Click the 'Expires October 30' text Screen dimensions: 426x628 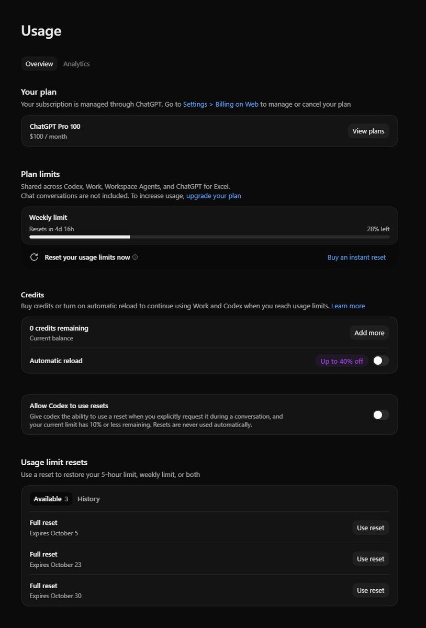point(55,596)
